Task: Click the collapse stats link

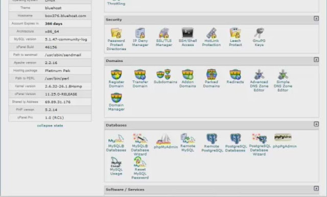Action: [x=50, y=125]
